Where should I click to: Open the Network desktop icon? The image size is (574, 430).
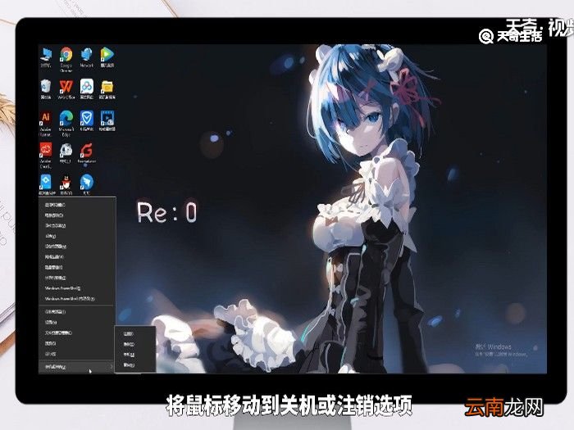pyautogui.click(x=87, y=58)
